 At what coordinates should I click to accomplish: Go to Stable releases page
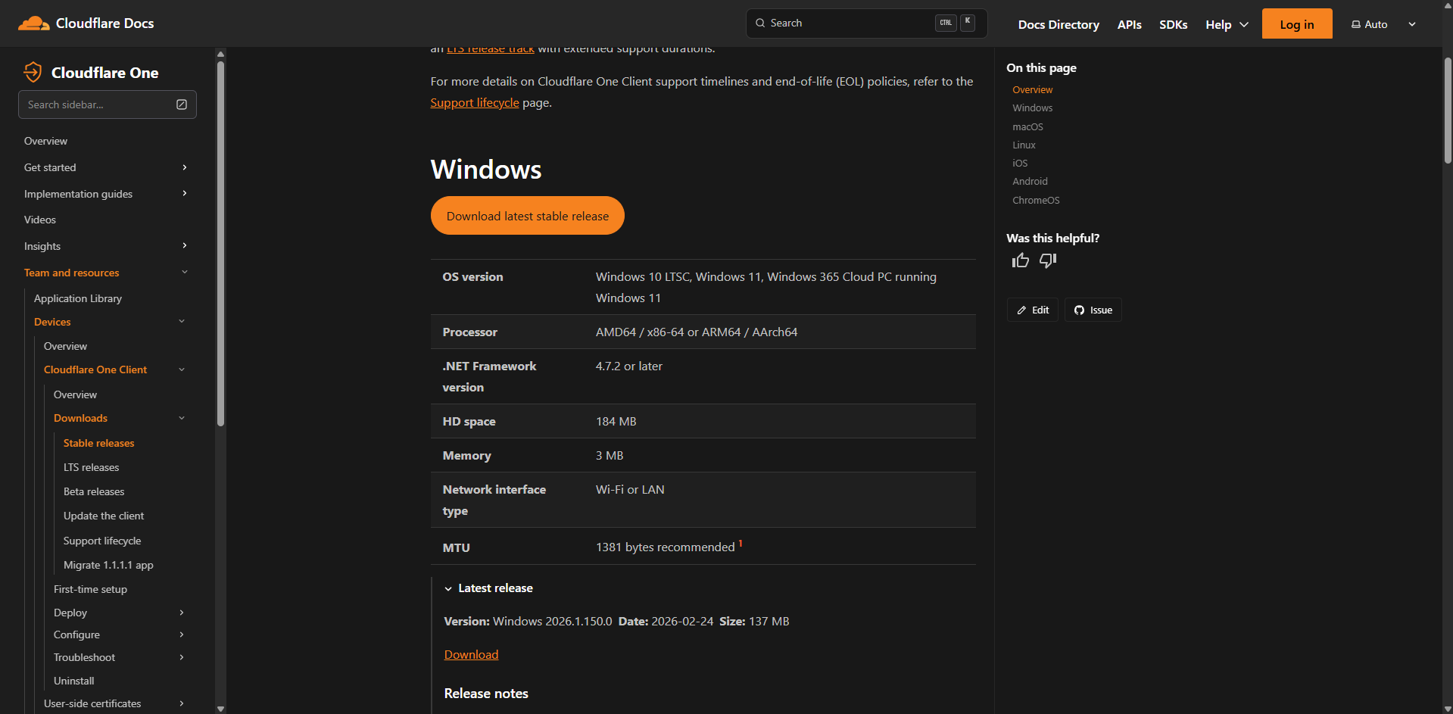tap(98, 443)
